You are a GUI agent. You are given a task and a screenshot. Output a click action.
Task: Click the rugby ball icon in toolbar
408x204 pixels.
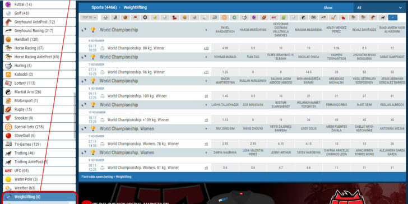263,18
